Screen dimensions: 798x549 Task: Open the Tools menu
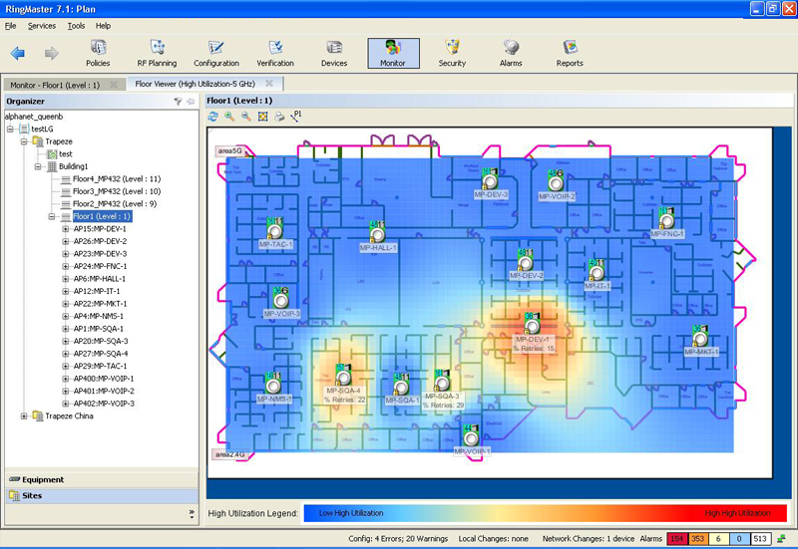(77, 26)
